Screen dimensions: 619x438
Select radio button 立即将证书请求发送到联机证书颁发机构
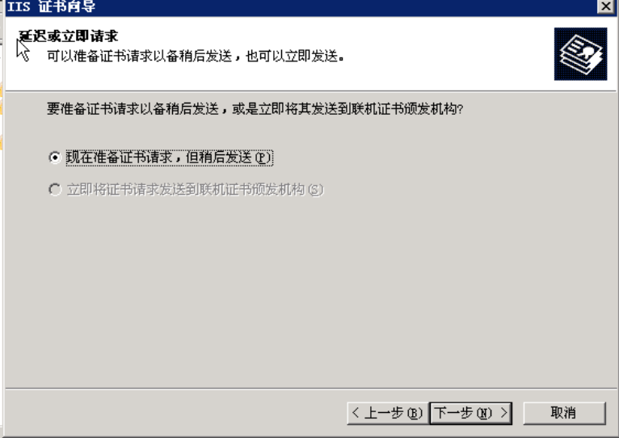coord(55,190)
